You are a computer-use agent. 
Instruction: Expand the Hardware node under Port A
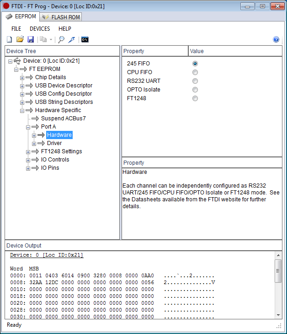click(x=34, y=135)
